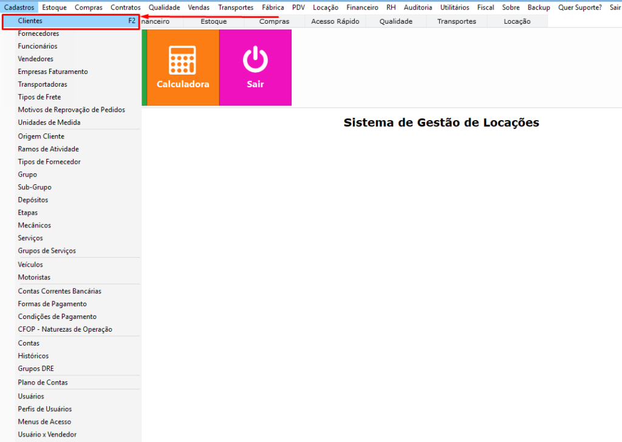Open Fornecedores from the dropdown list
This screenshot has height=442, width=622.
click(38, 33)
